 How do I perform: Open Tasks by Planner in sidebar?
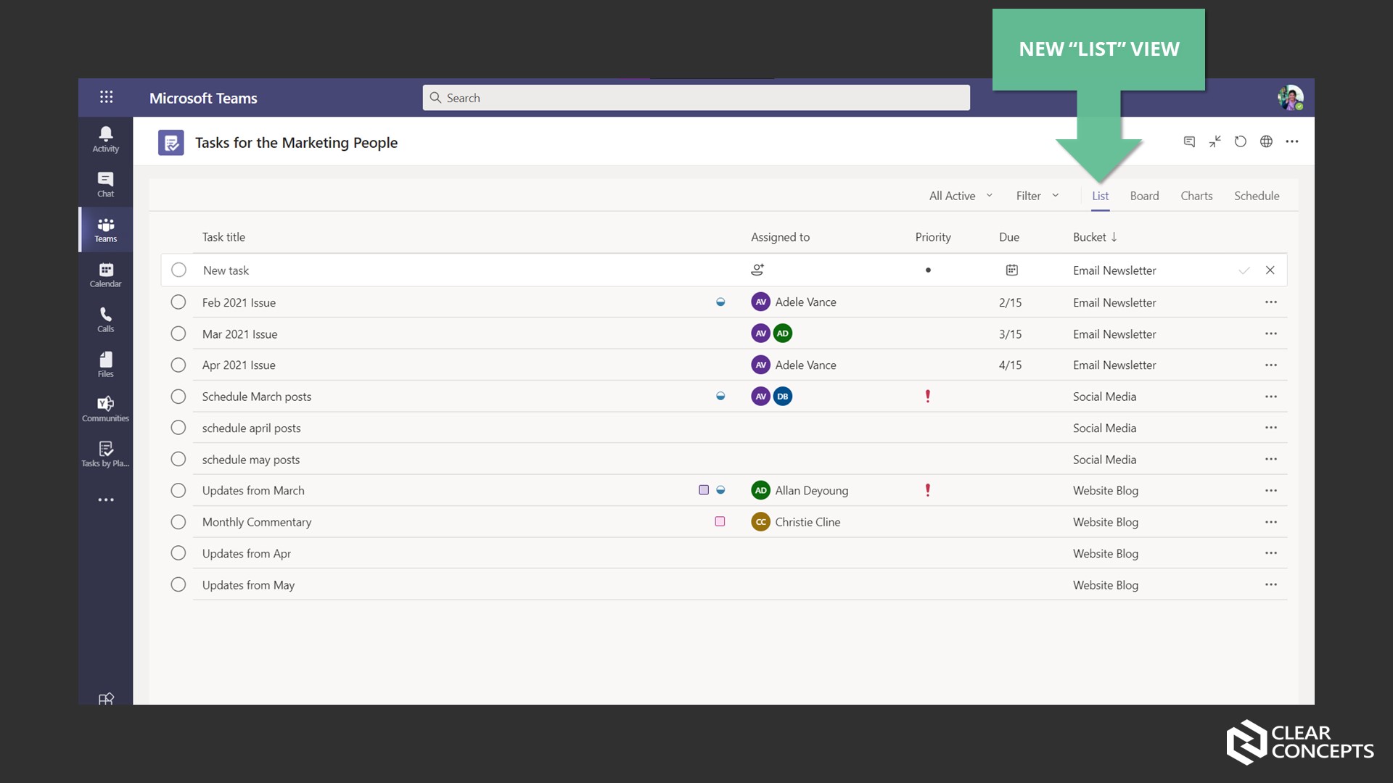pos(105,455)
